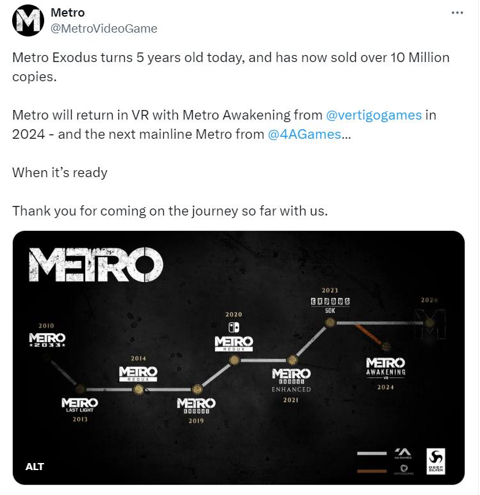Click the 2019 Metro Exodus timeline node
Screen dimensions: 480x495
pos(196,389)
